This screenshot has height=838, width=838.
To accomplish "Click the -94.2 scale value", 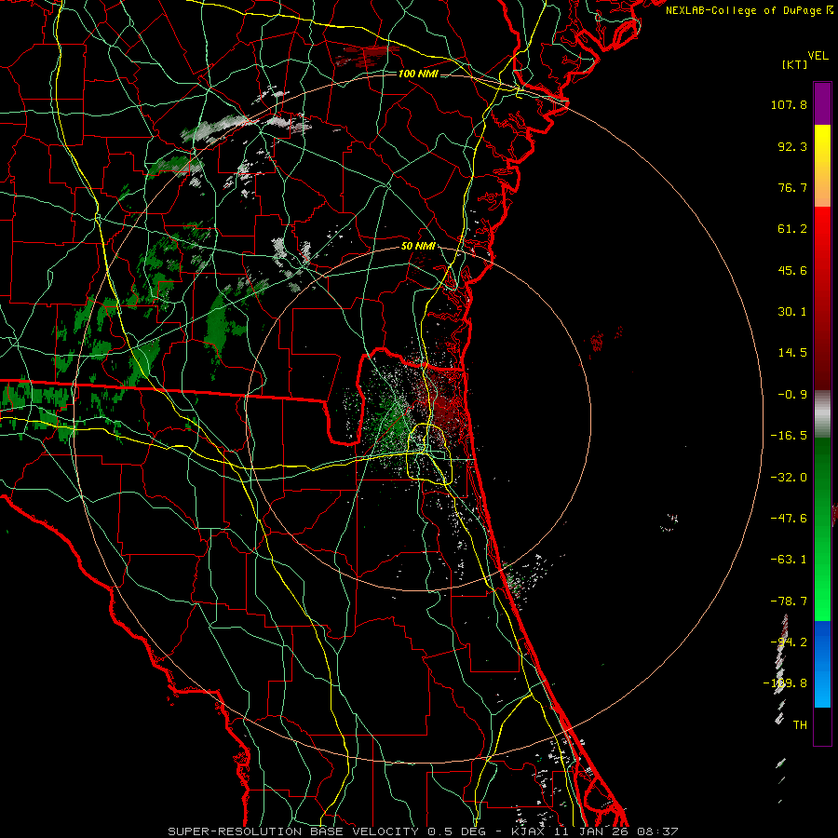I will pyautogui.click(x=789, y=642).
